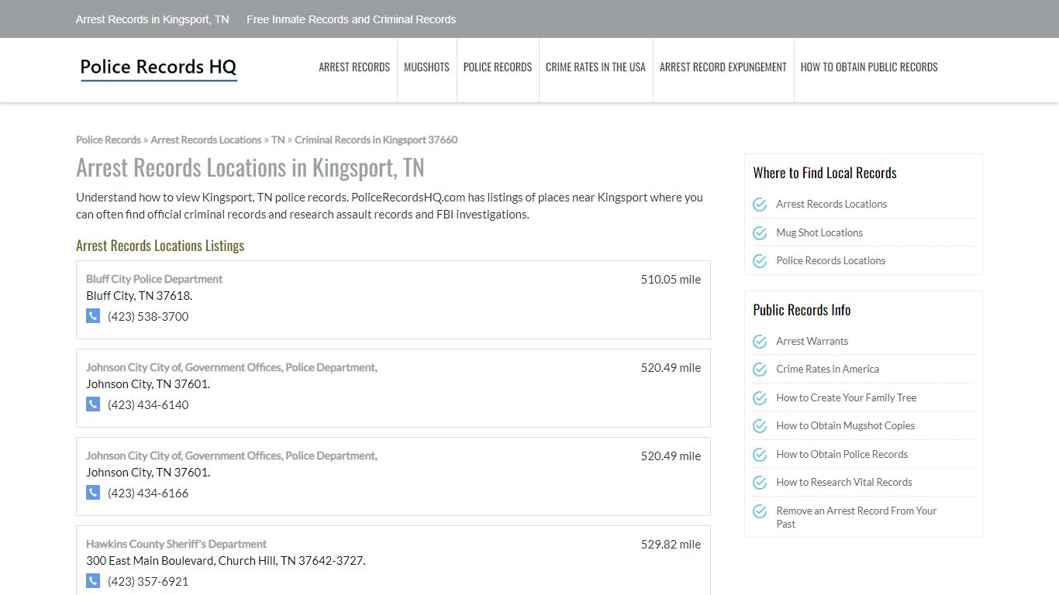Click phone icon beside (423) 434-6140
The image size is (1059, 595).
coord(93,404)
